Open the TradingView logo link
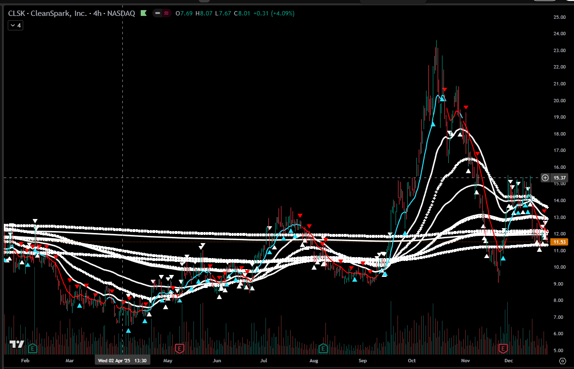 [x=16, y=344]
